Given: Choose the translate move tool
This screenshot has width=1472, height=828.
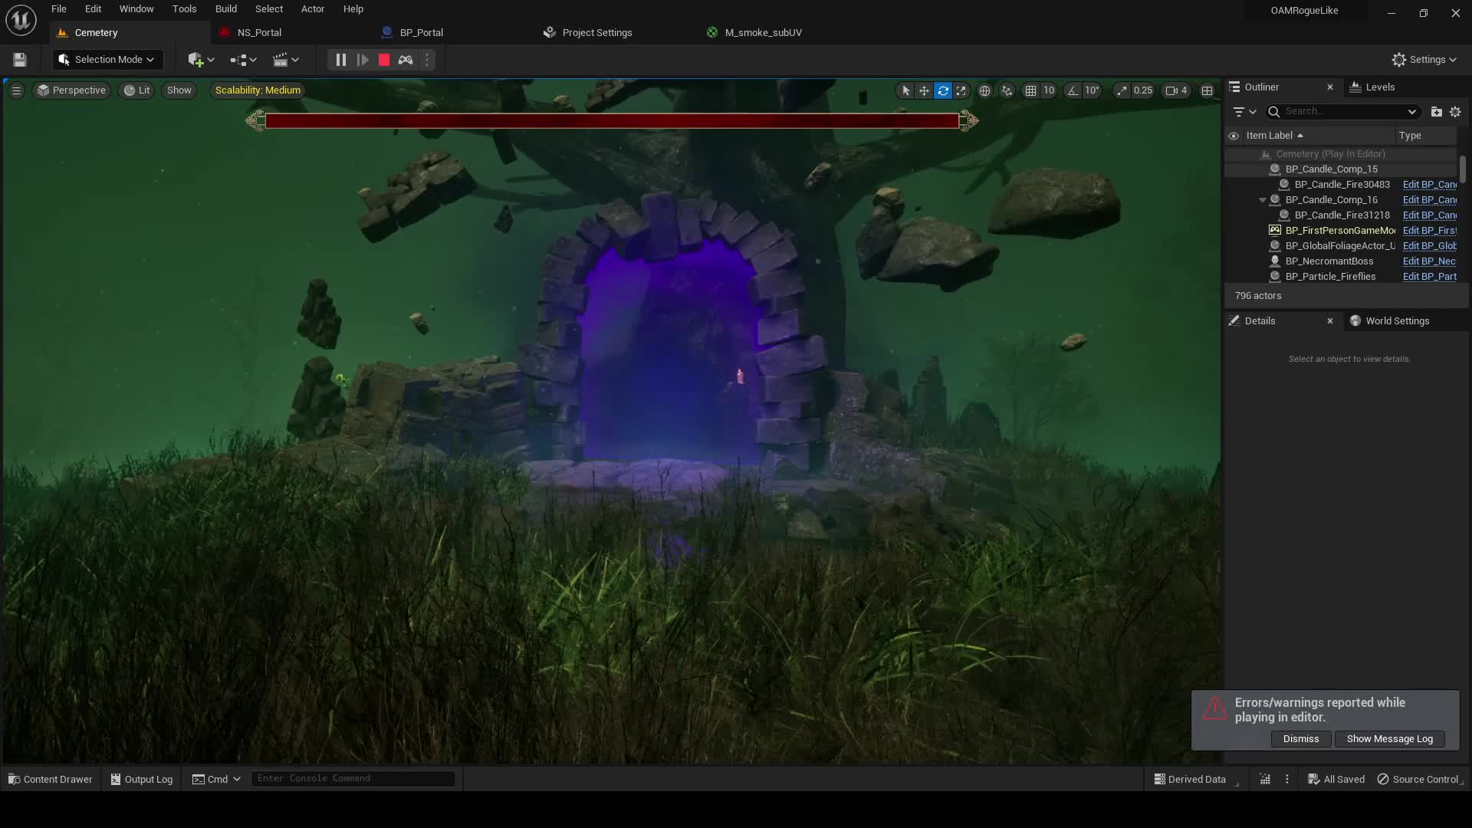Looking at the screenshot, I should point(924,90).
